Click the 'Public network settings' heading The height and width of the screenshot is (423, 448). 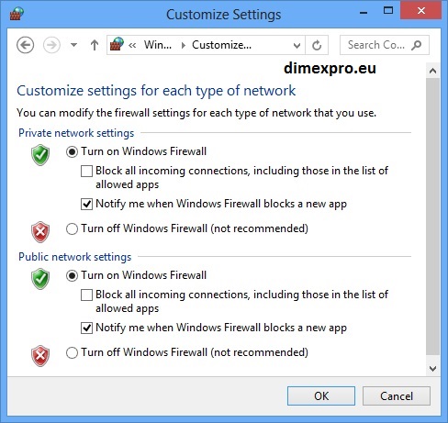point(75,257)
